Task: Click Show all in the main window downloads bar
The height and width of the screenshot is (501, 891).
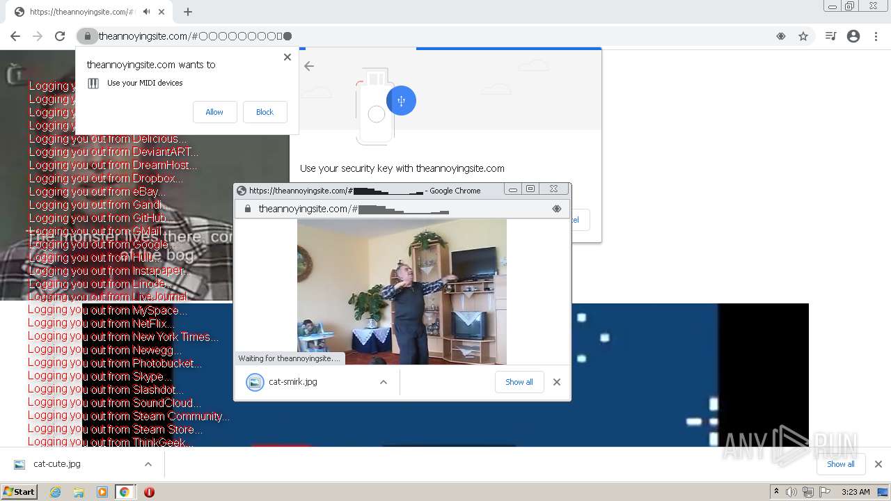Action: tap(841, 464)
